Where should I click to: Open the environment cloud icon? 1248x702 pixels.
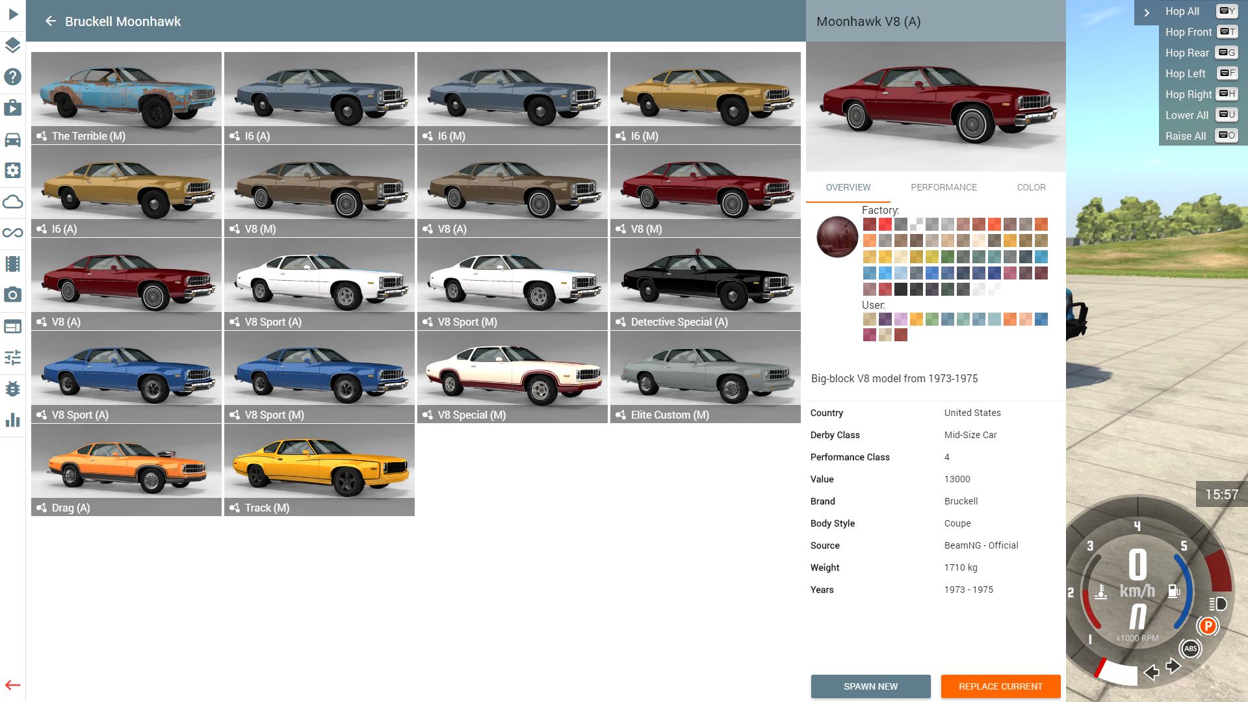pos(12,202)
